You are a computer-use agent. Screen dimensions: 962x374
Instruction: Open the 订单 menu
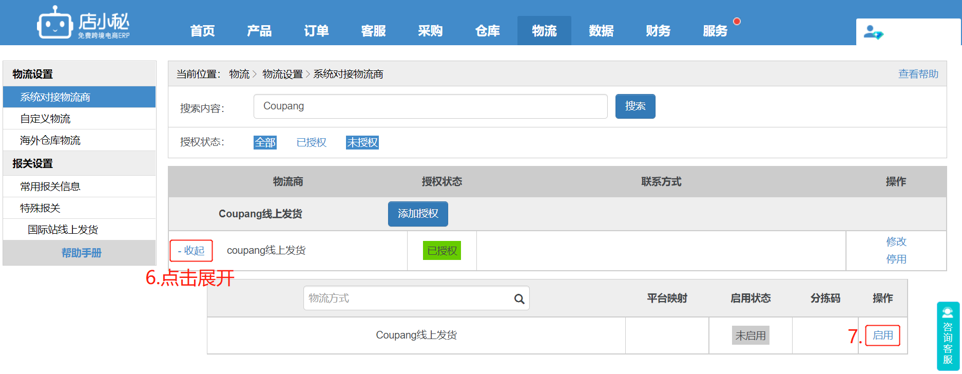316,31
